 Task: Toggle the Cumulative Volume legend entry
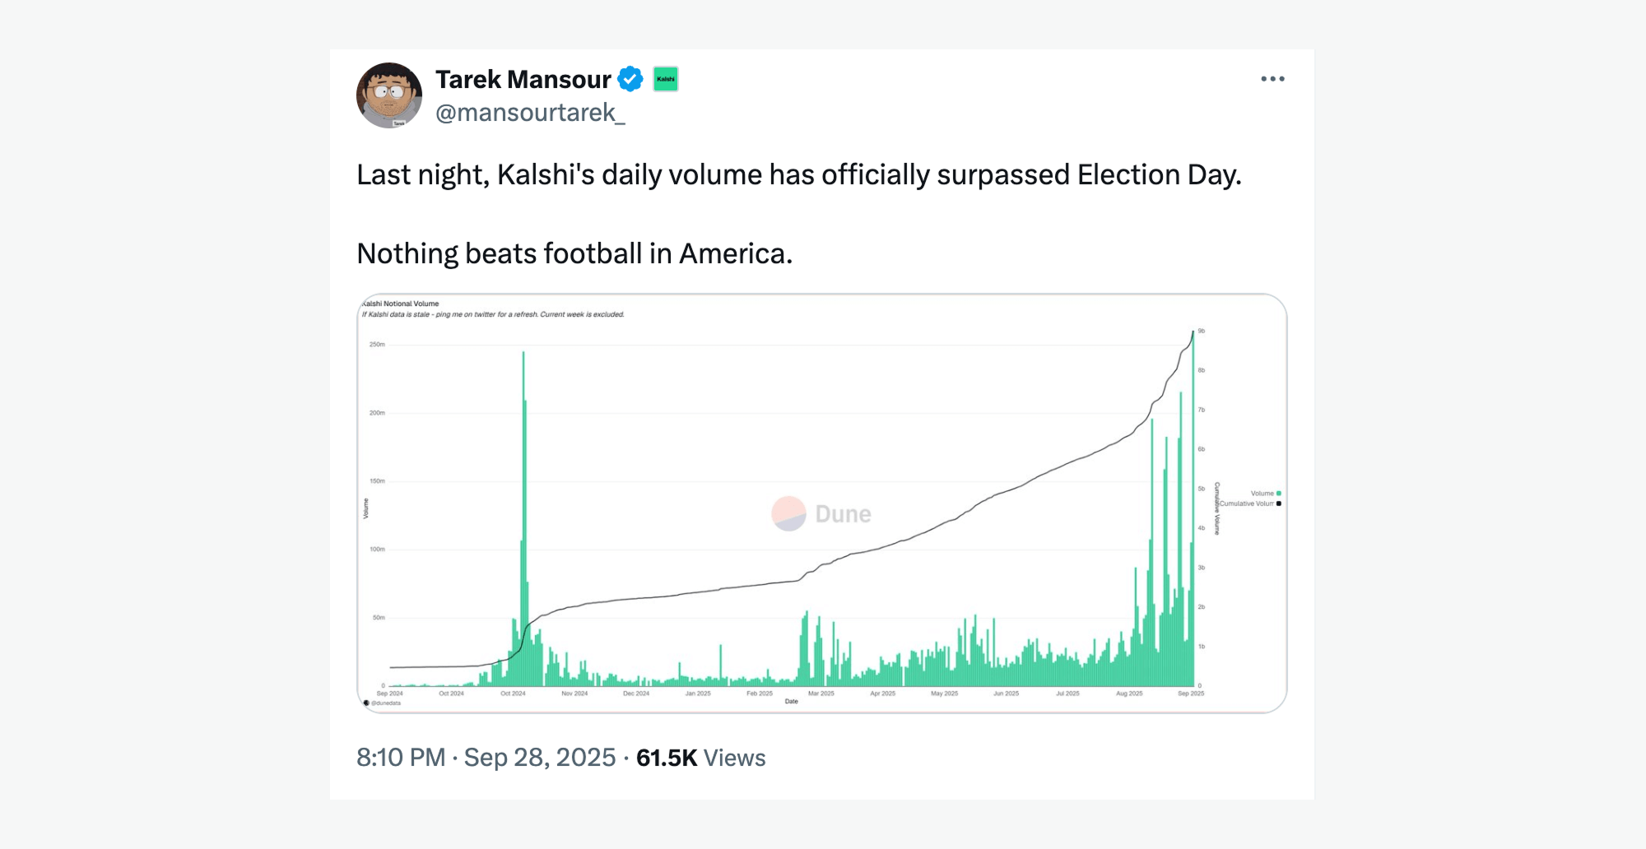(x=1246, y=503)
